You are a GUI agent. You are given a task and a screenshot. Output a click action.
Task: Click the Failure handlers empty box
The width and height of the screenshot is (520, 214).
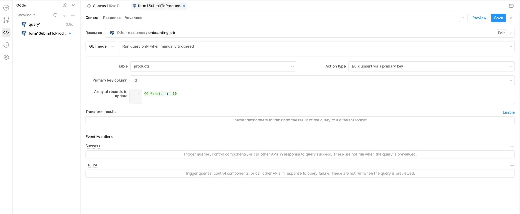pyautogui.click(x=300, y=173)
